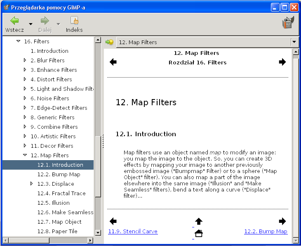The width and height of the screenshot is (301, 246).
Task: Select 12.3. Displace tree label
Action: coord(56,184)
